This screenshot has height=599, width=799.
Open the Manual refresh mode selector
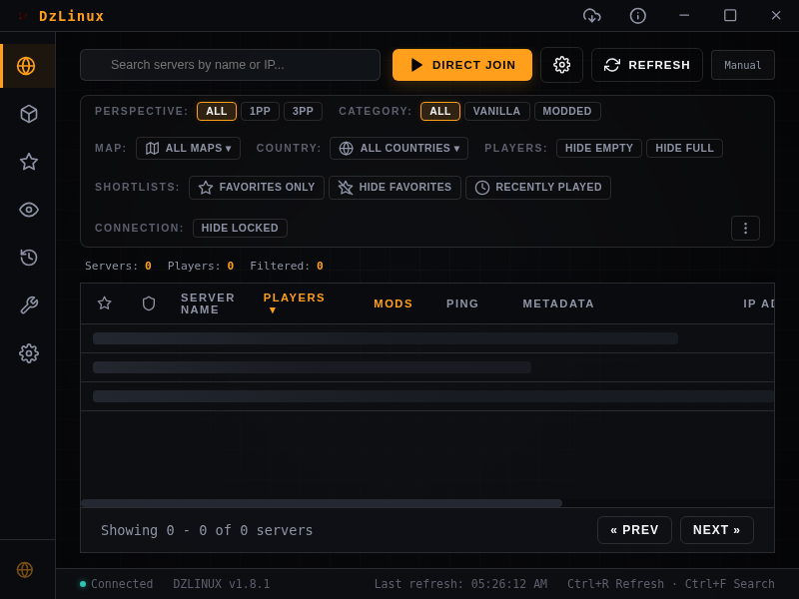[742, 65]
